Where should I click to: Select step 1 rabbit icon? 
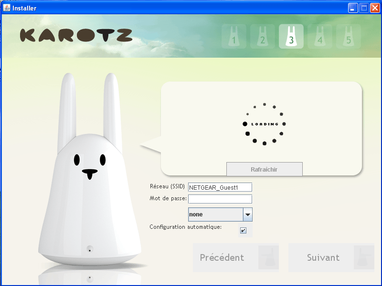(234, 36)
